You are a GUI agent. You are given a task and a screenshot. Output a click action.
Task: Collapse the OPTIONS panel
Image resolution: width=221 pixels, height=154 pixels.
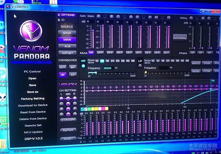[x=66, y=15]
